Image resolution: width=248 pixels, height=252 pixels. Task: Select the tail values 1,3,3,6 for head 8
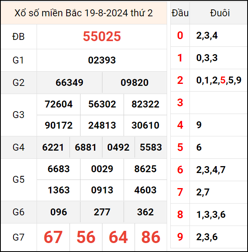point(211,215)
